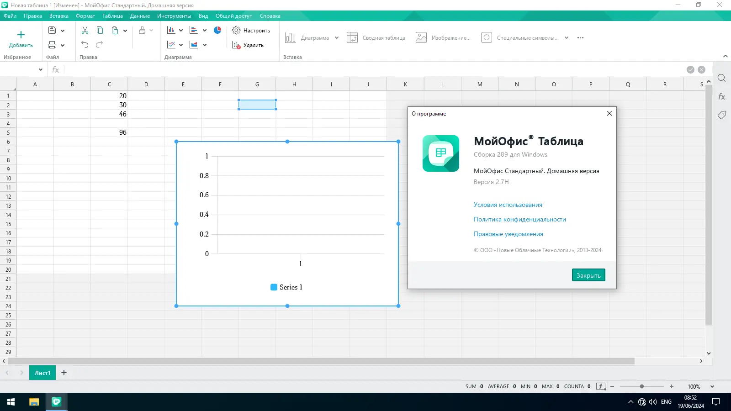
Task: Expand the Paste options dropdown arrow
Action: tap(125, 31)
